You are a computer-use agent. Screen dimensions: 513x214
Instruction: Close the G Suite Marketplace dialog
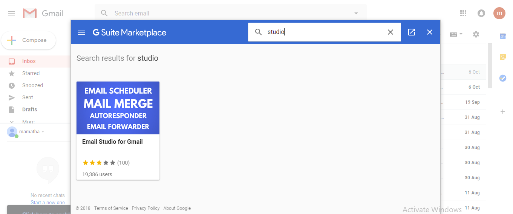(430, 32)
